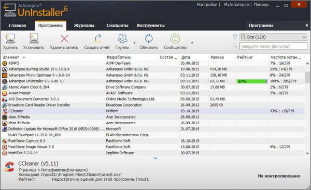Sort by the Размер column header
311x190 pixels.
[217, 57]
